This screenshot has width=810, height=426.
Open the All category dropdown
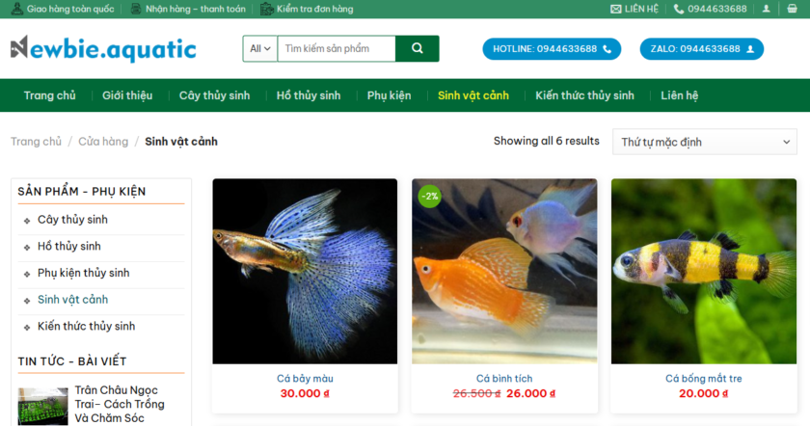[259, 48]
